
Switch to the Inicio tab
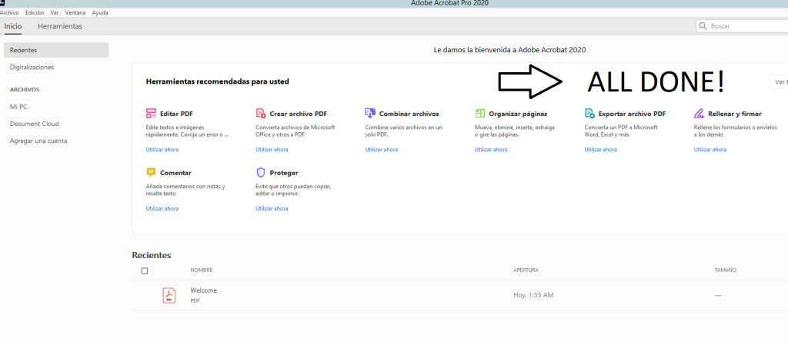13,26
